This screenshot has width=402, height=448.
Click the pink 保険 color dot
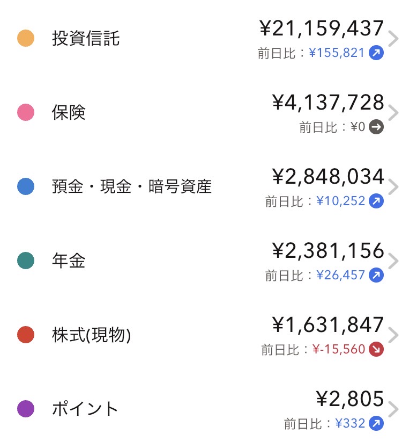coord(26,113)
